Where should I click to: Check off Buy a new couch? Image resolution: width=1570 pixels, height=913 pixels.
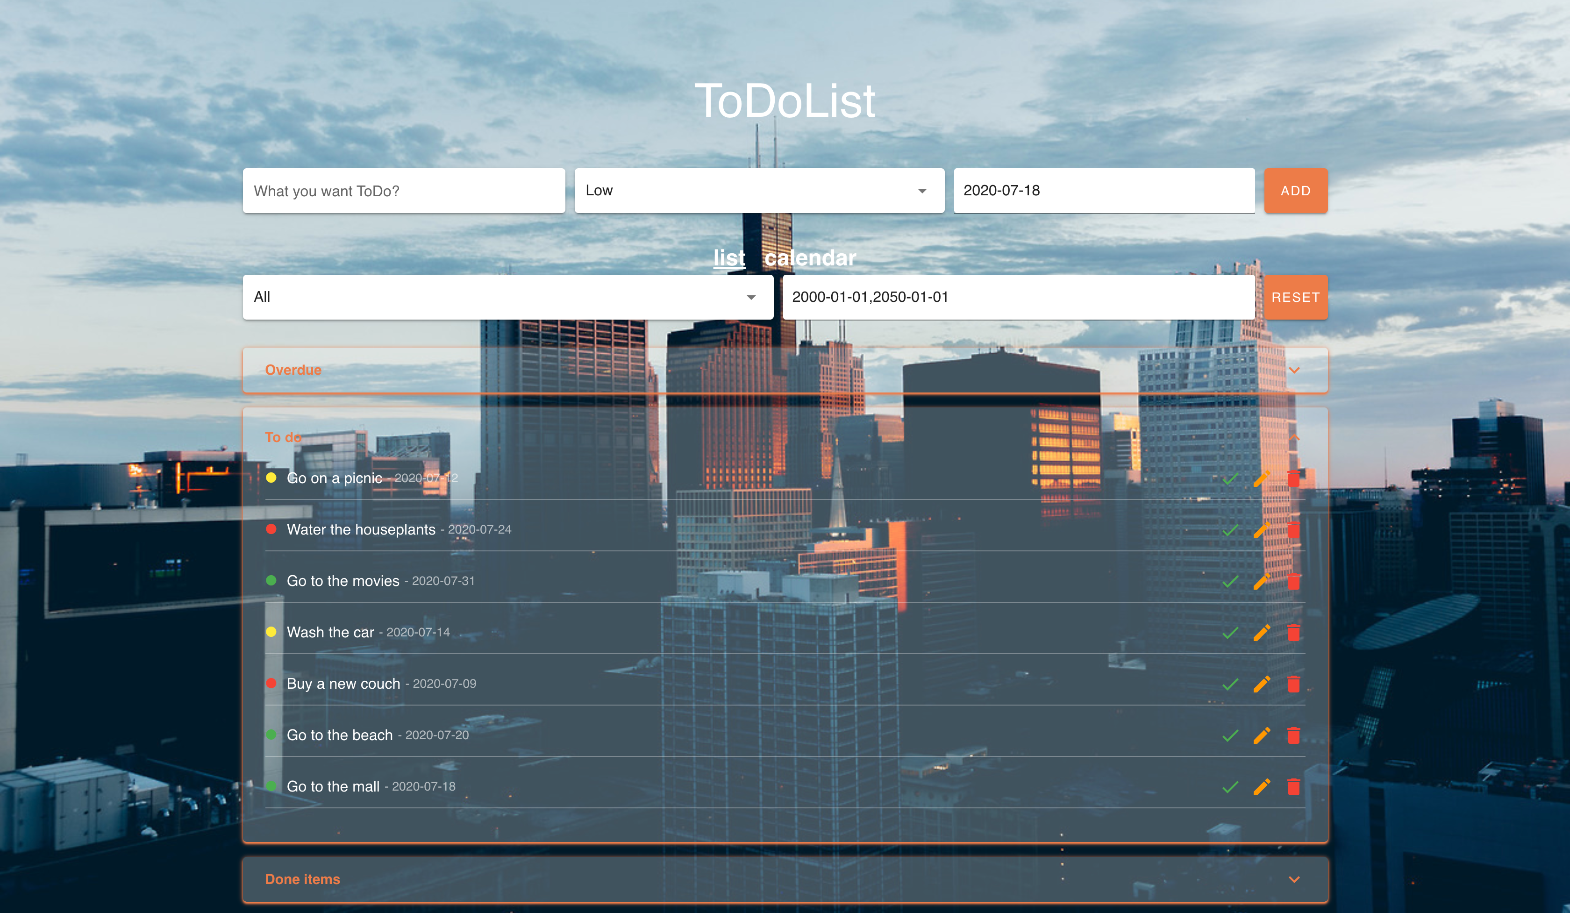pos(1230,684)
